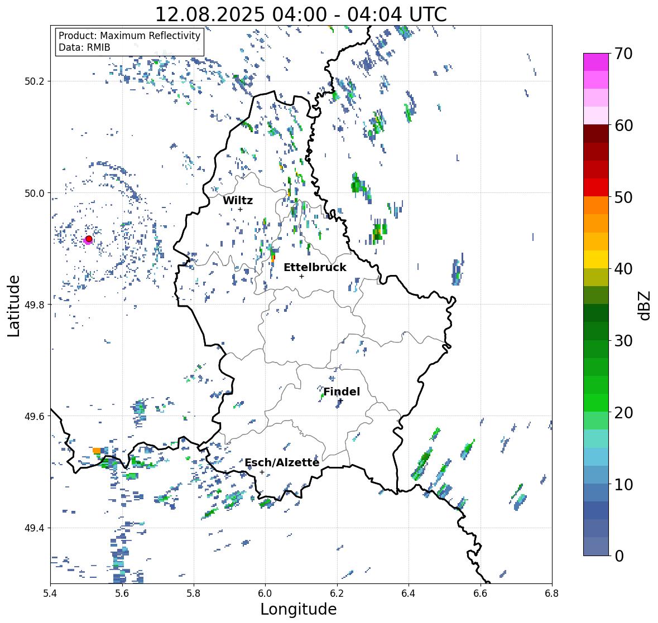Click the Wiltz city label
The image size is (658, 623).
pyautogui.click(x=238, y=200)
